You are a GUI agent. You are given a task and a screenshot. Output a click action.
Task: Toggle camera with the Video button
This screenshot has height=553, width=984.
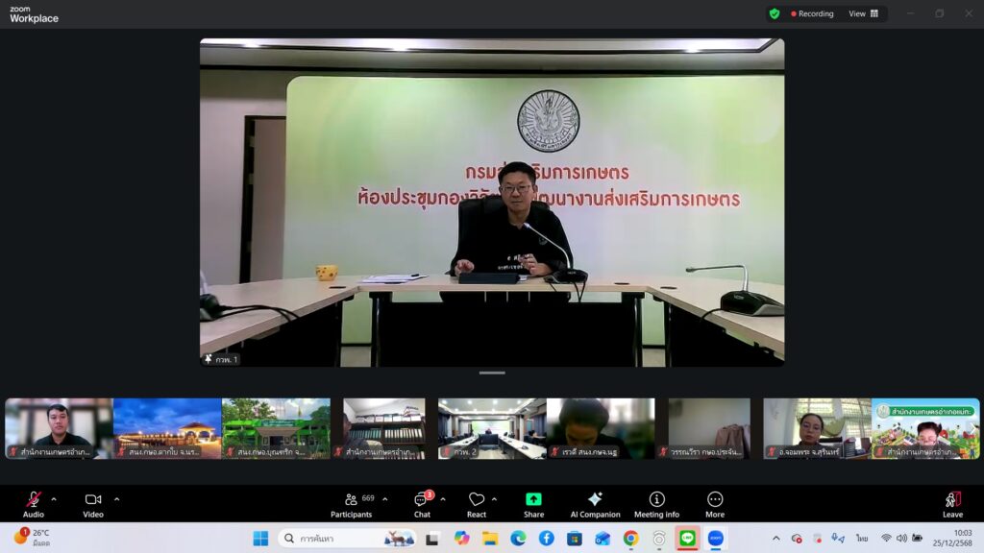click(93, 503)
